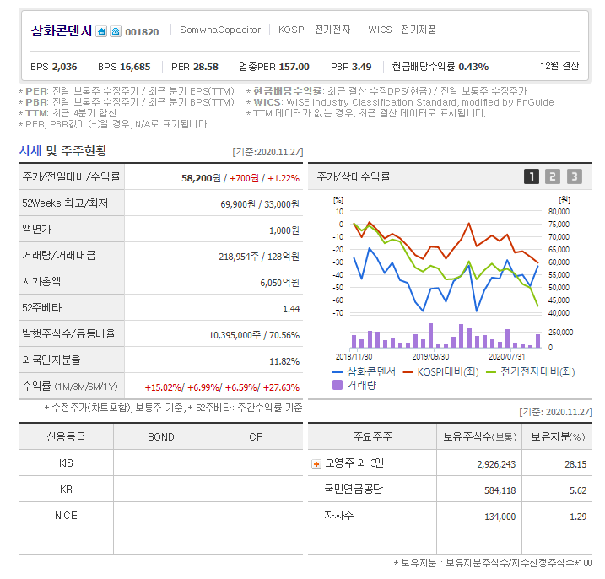This screenshot has width=605, height=579.
Task: Click the red KOSPI대비(좌) legend
Action: [x=441, y=371]
